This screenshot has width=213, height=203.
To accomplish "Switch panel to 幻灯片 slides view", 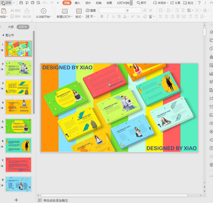I will (23, 27).
